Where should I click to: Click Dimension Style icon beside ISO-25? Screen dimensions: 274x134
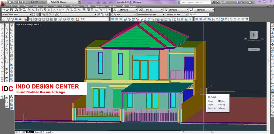[140, 10]
